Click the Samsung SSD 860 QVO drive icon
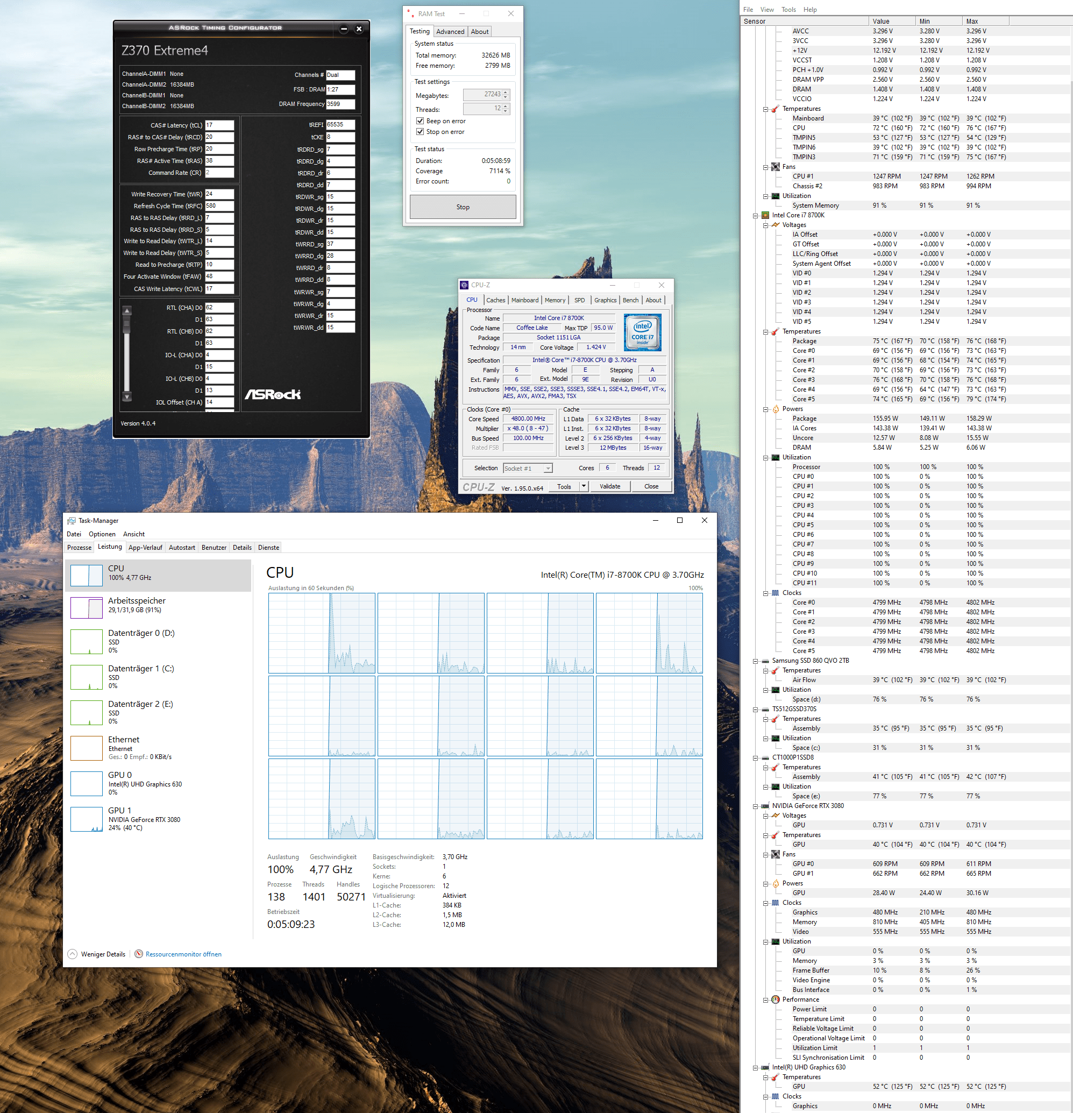The height and width of the screenshot is (1113, 1073). tap(765, 661)
